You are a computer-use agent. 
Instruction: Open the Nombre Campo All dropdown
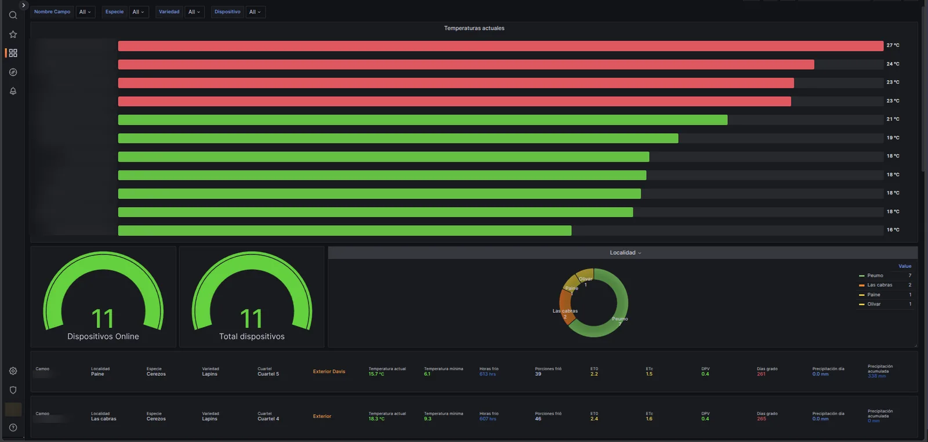point(85,12)
